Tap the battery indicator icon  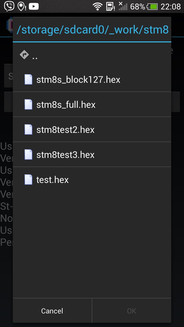coord(153,6)
